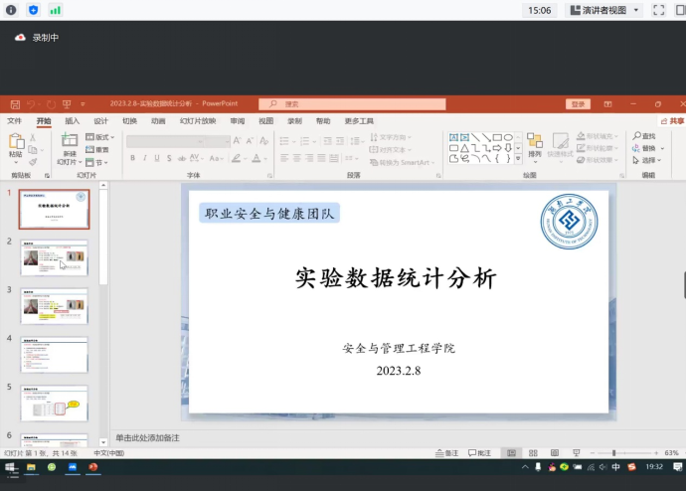687x491 pixels.
Task: Switch to slide sorter view icon
Action: click(x=532, y=453)
